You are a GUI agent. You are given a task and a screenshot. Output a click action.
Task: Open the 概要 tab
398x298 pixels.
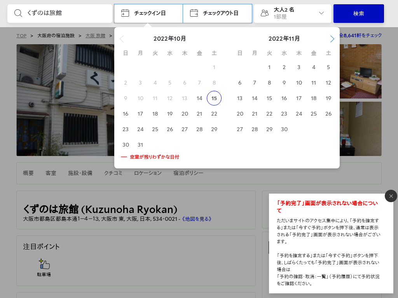28,173
